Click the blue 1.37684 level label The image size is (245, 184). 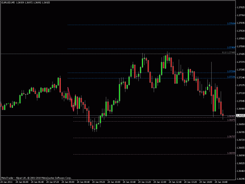pyautogui.click(x=231, y=24)
